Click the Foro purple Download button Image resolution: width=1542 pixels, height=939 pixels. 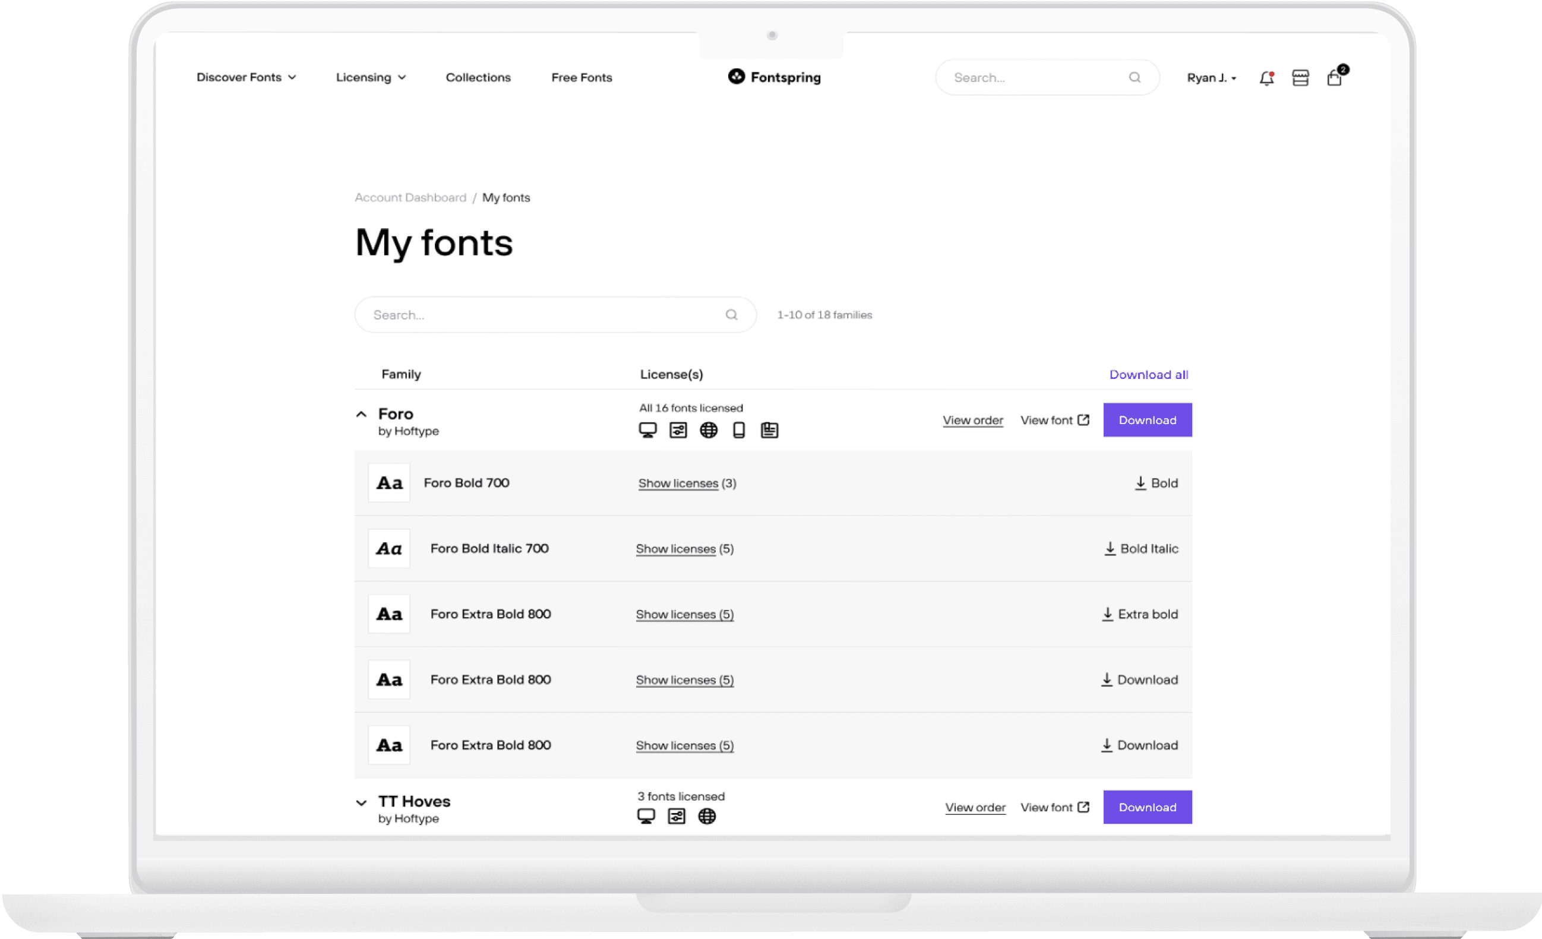click(1148, 420)
